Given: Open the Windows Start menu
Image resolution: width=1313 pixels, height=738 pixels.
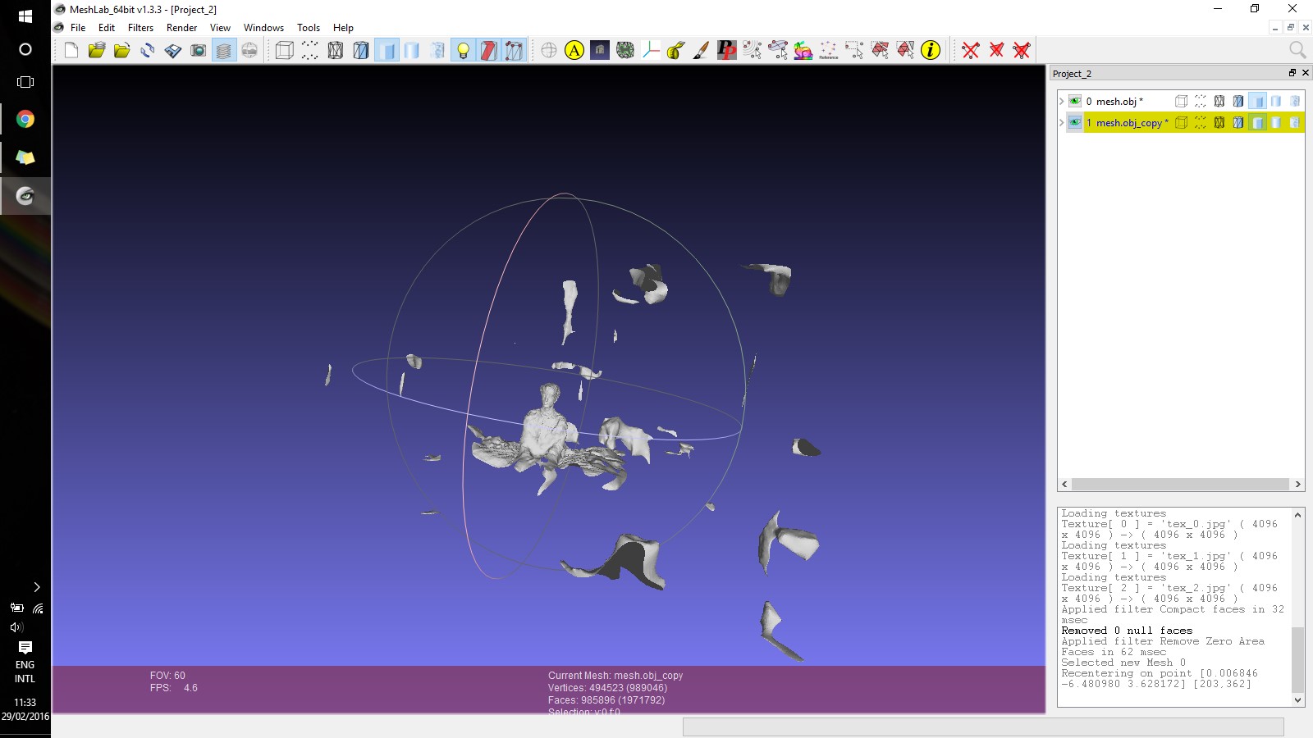Looking at the screenshot, I should tap(25, 16).
